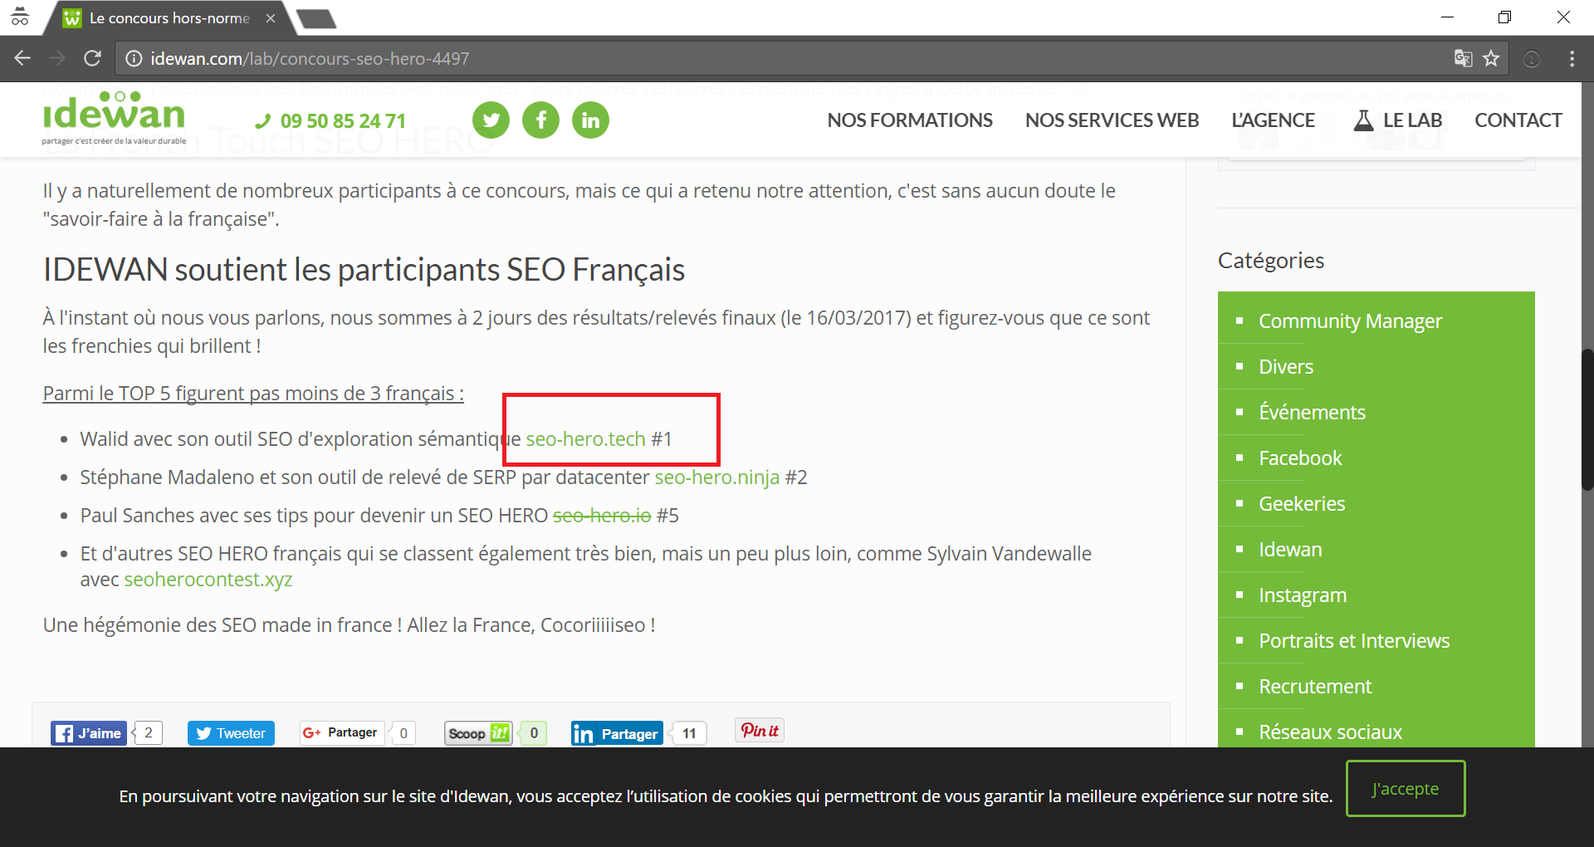This screenshot has height=847, width=1594.
Task: Click the browser back arrow
Action: [x=22, y=58]
